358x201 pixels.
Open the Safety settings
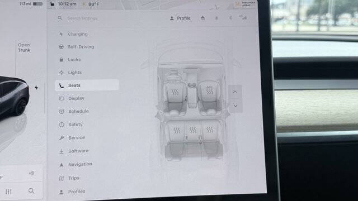point(71,125)
